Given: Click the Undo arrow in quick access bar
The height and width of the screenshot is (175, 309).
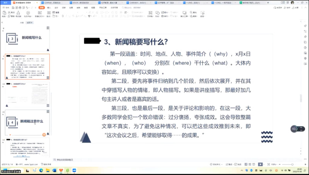Looking at the screenshot, I should tap(26, 7).
